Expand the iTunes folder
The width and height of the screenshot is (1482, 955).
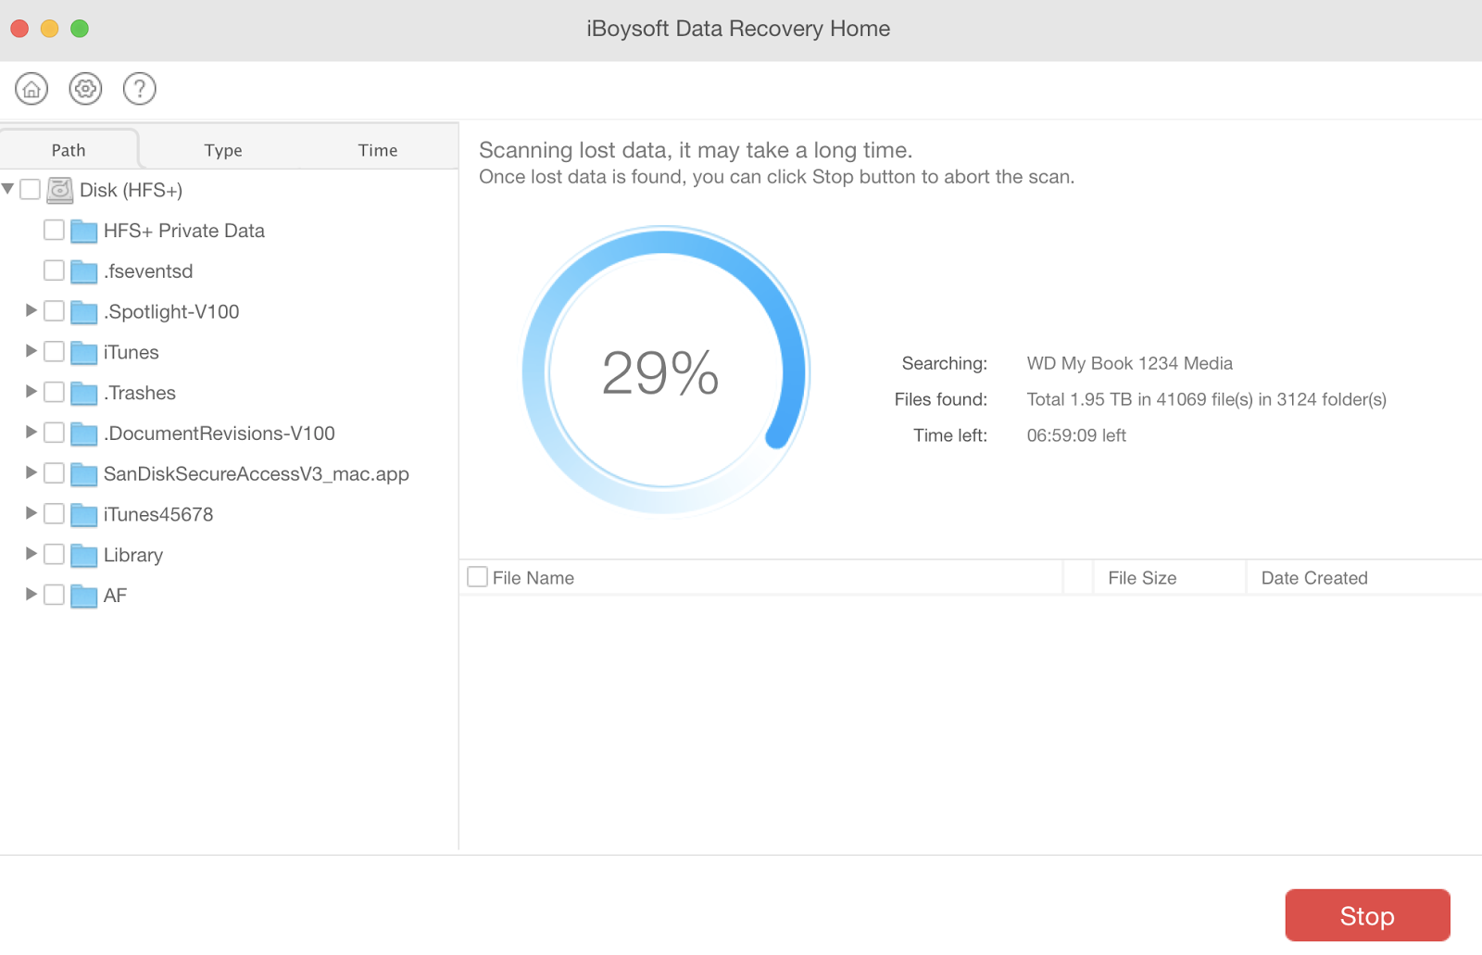(31, 351)
